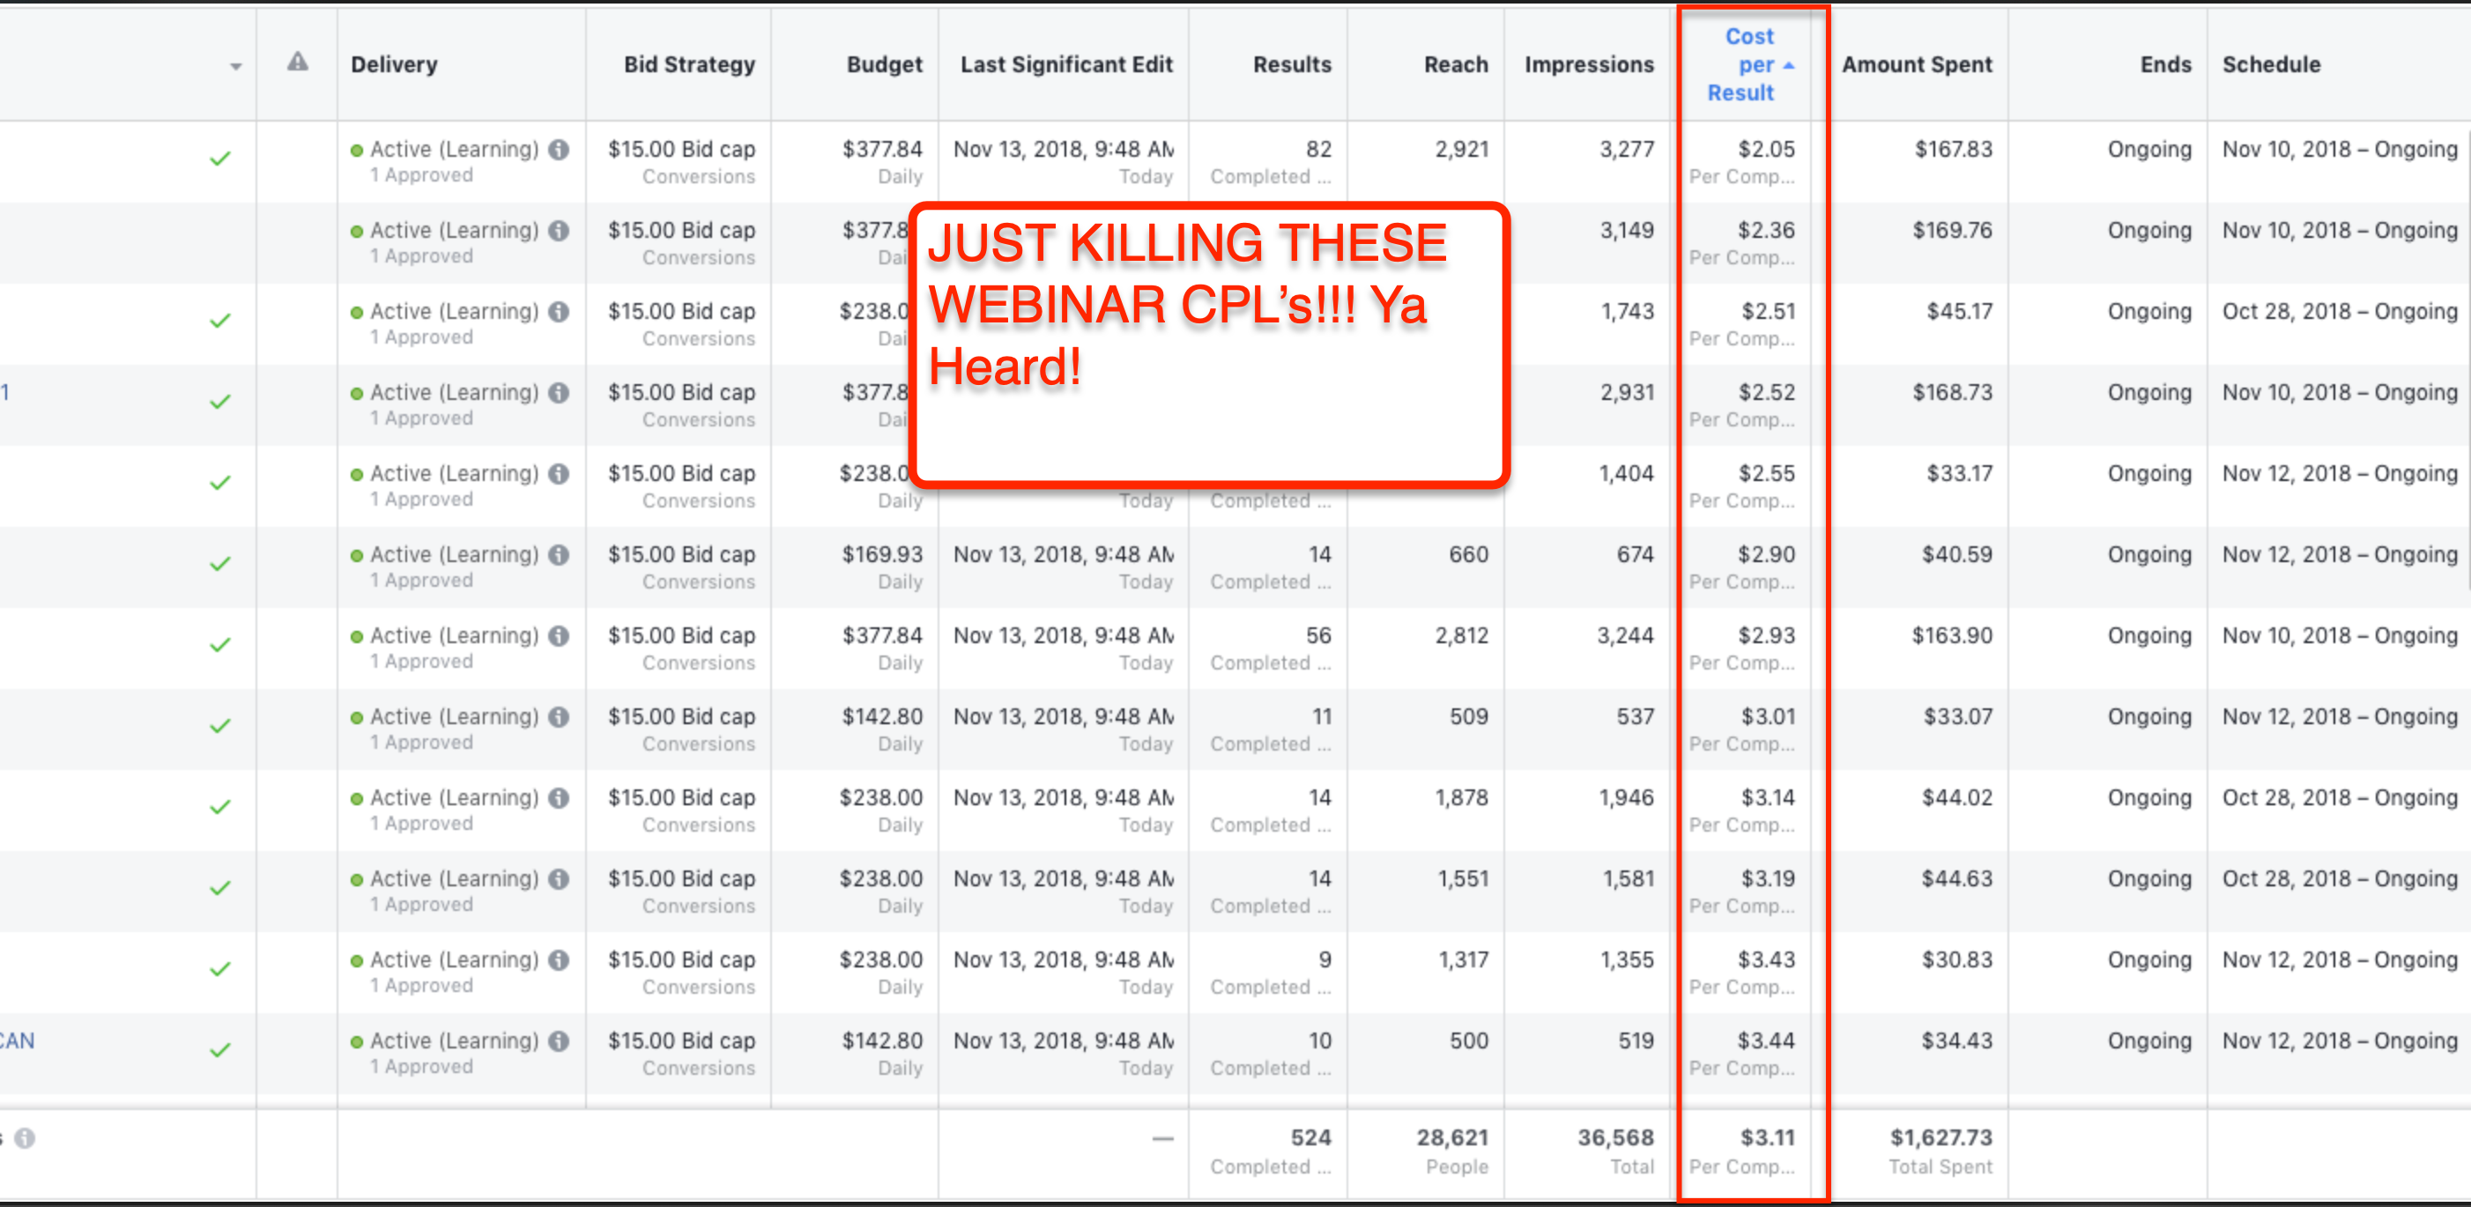This screenshot has width=2471, height=1207.
Task: Open info icon in the $2.52 row
Action: [x=559, y=393]
